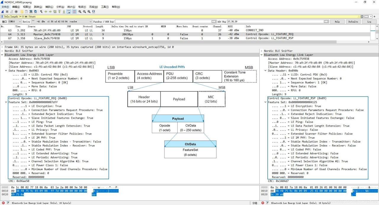Screen dimensions: 379x205
Task: Open the 文件 (File) menu
Action: 5,7
